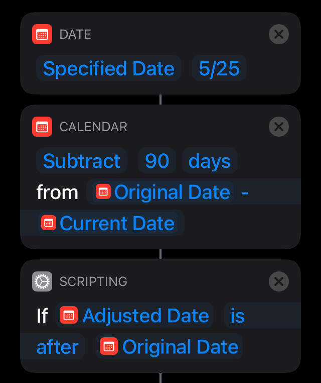
Task: Click the Current Date variable token
Action: point(108,223)
